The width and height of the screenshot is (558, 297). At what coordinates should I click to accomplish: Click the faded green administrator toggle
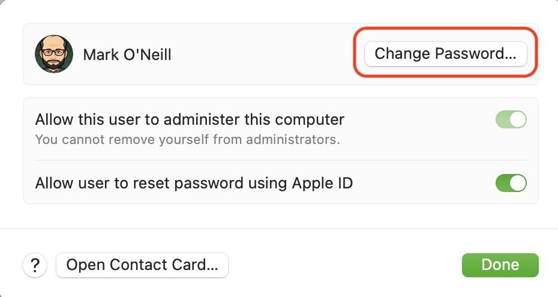click(x=511, y=119)
